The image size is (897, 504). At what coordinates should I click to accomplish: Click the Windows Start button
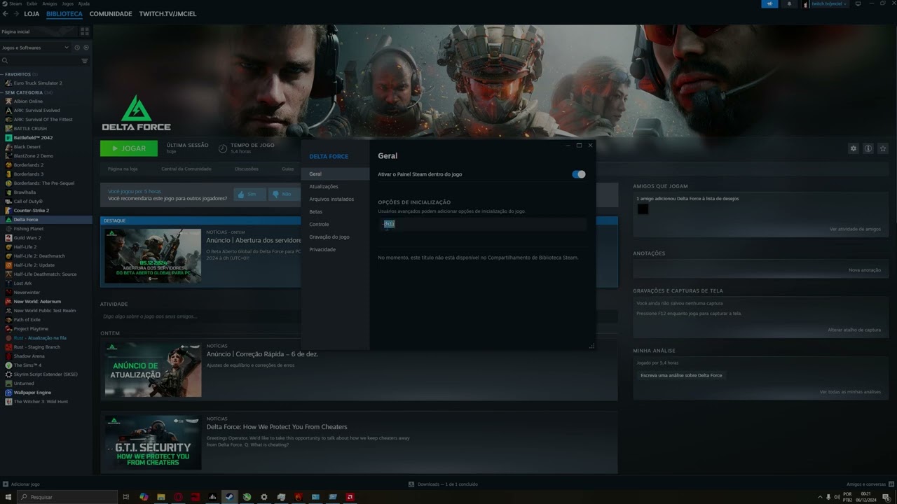point(8,497)
